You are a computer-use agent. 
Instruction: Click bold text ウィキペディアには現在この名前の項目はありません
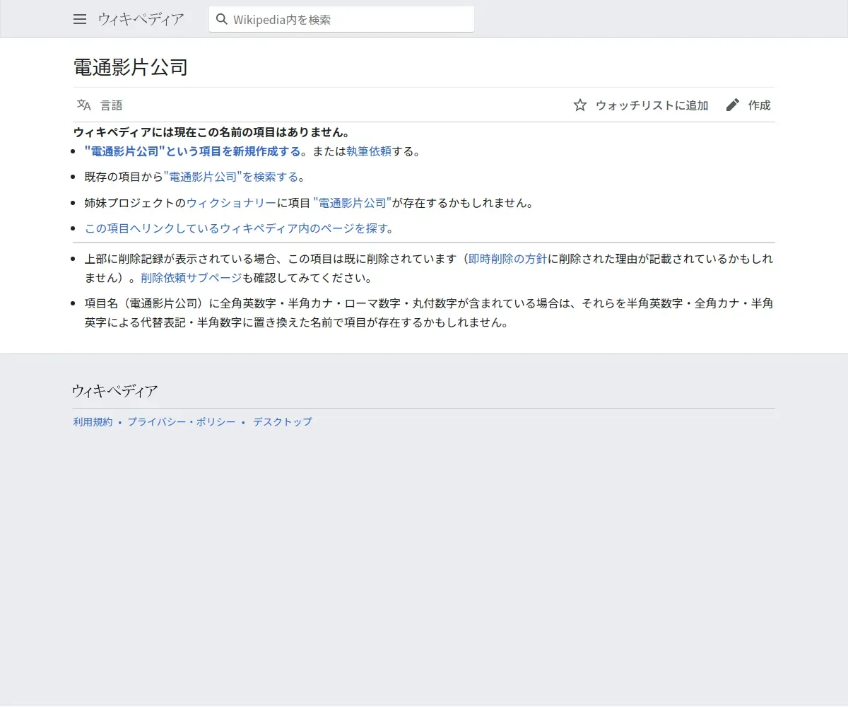click(x=211, y=132)
